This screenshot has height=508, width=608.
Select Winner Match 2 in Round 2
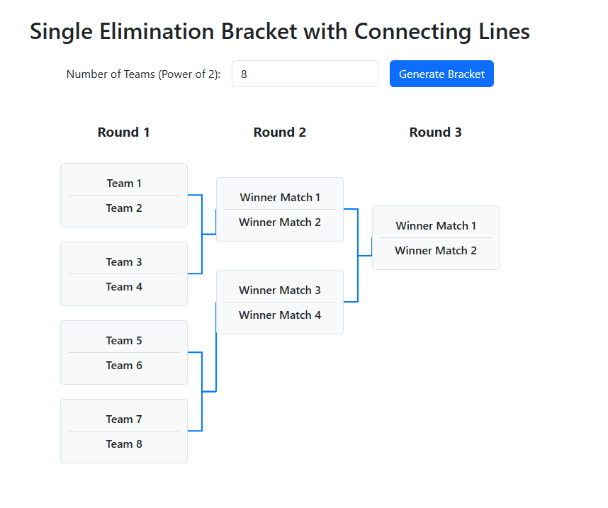click(x=280, y=222)
